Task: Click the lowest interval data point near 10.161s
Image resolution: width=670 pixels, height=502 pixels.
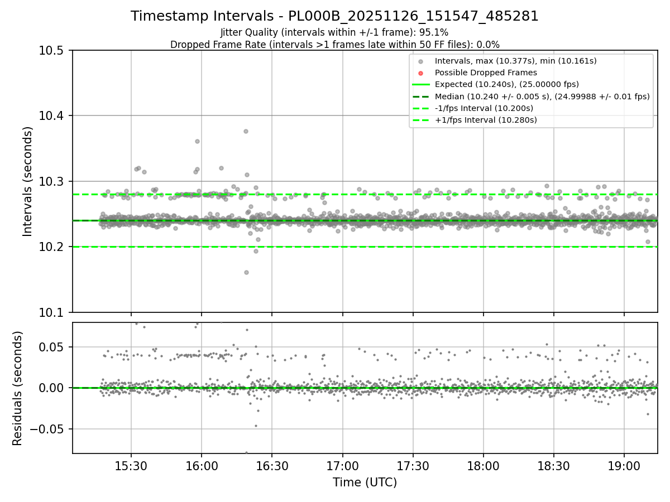Action: [x=246, y=272]
